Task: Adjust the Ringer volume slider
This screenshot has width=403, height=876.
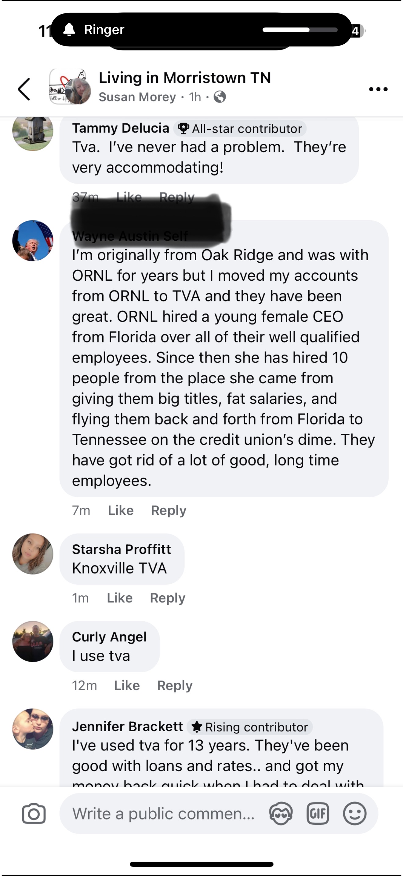Action: (x=300, y=30)
